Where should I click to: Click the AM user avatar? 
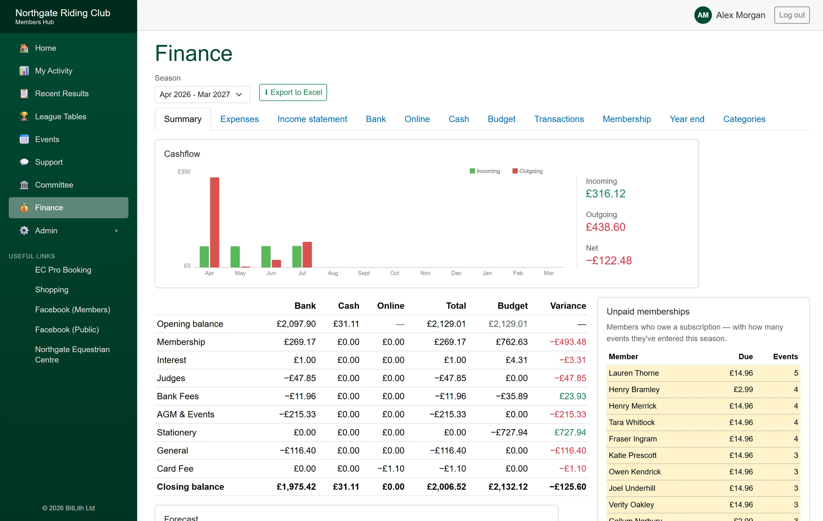(x=703, y=15)
